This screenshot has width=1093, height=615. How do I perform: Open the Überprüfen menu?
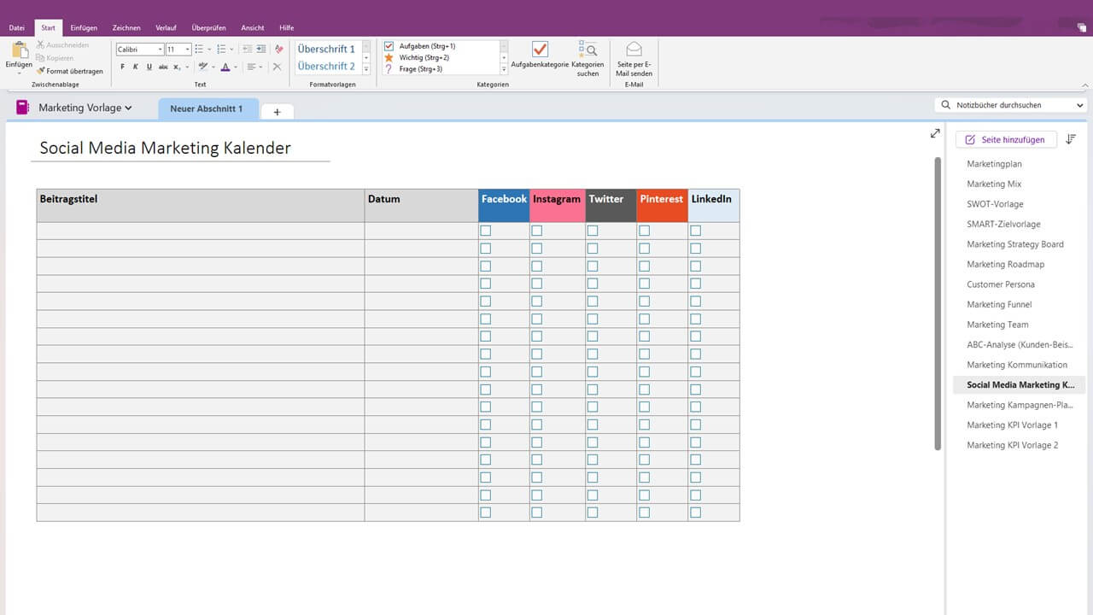pos(208,27)
